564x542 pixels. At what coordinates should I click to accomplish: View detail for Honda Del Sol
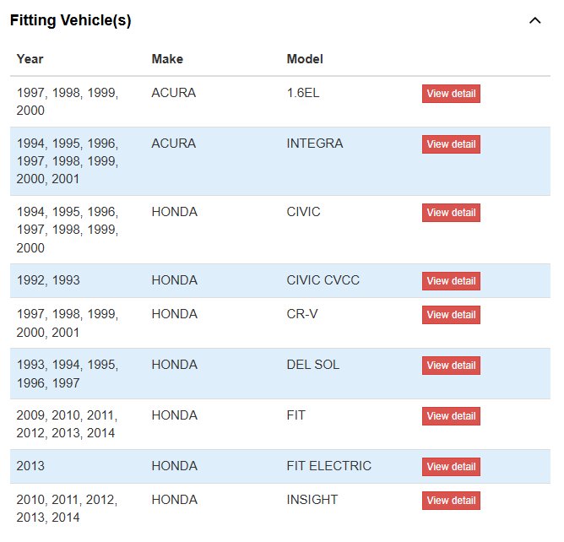coord(451,365)
